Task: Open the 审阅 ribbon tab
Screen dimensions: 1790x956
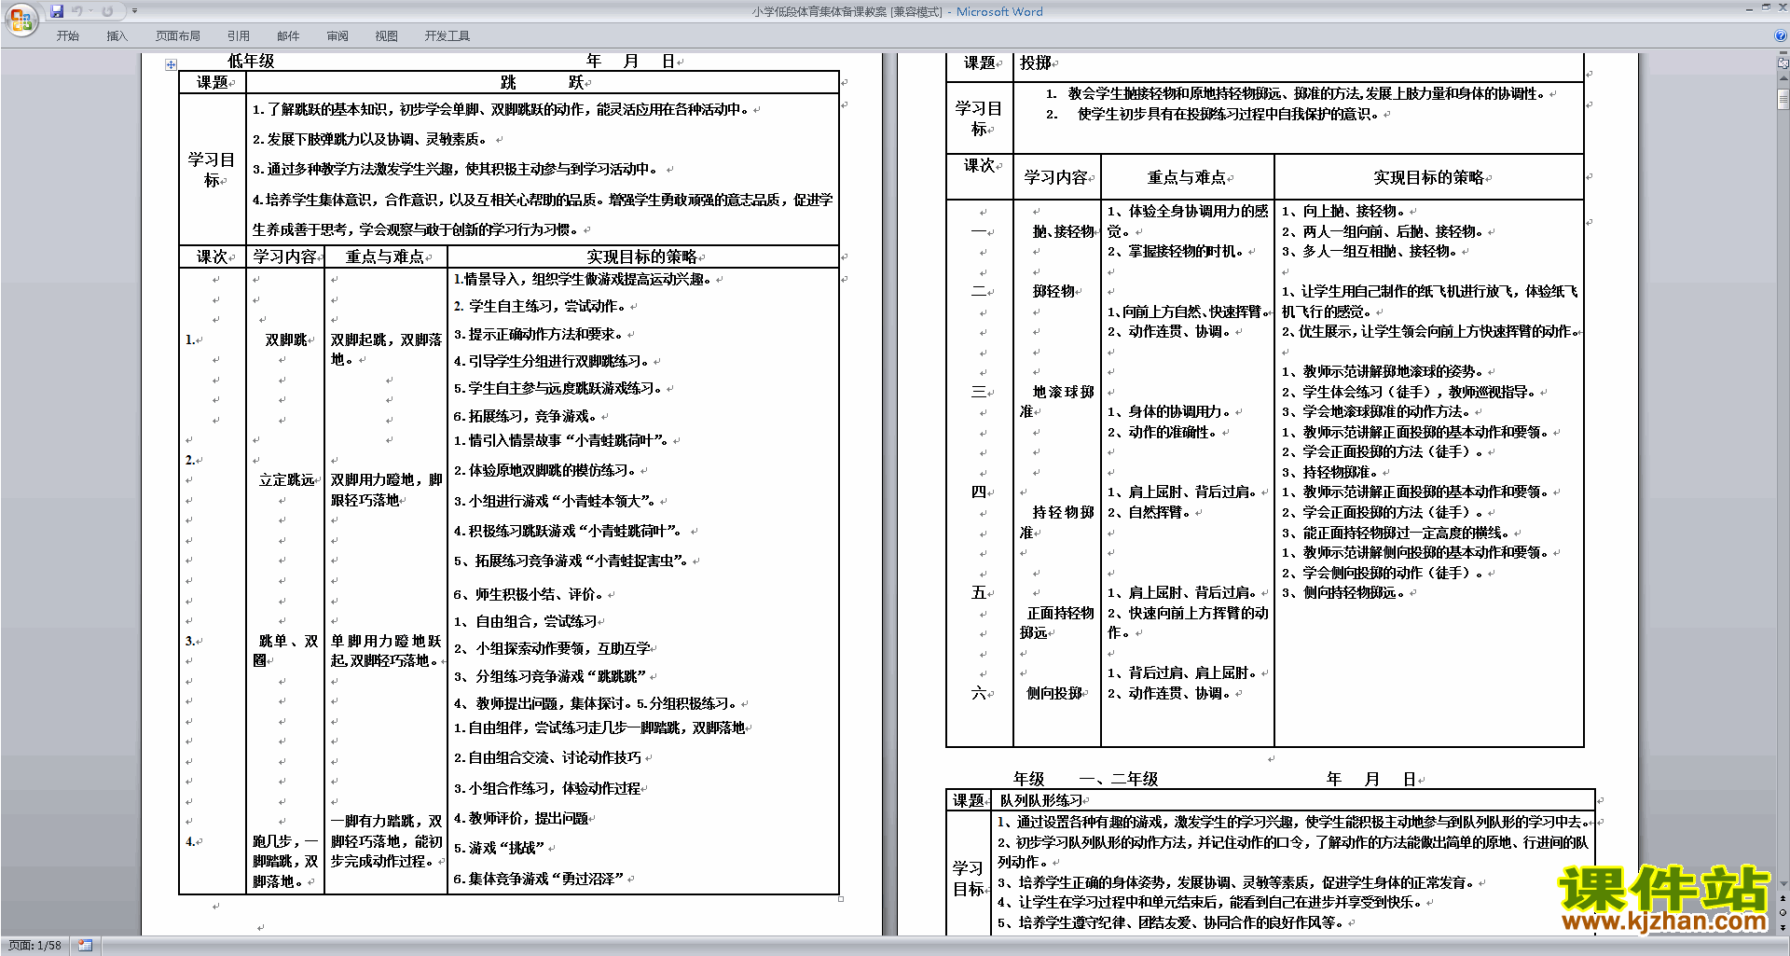Action: point(337,36)
